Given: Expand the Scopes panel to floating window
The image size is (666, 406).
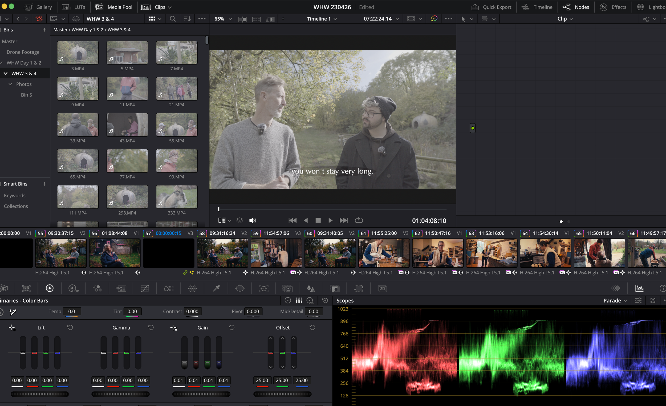Looking at the screenshot, I should coord(653,300).
